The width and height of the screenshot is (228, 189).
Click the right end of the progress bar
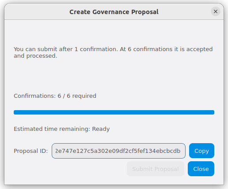click(x=213, y=112)
